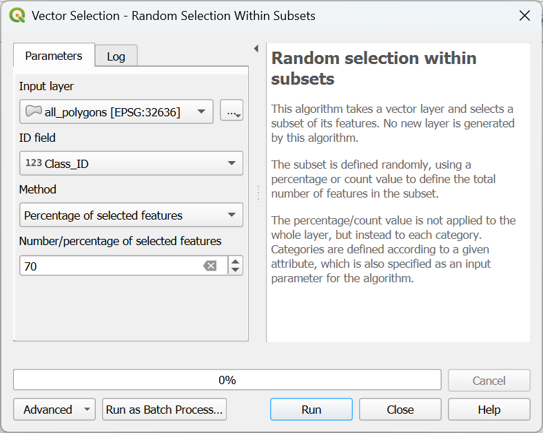Expand the Advanced options menu
The height and width of the screenshot is (433, 543).
click(54, 410)
